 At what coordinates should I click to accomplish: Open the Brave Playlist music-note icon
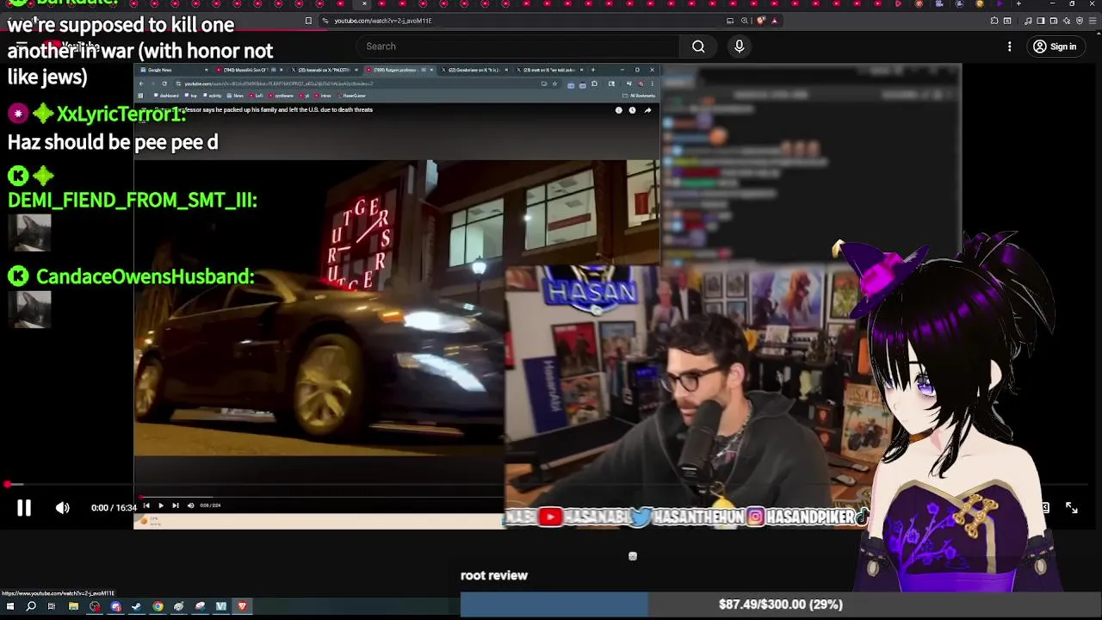[x=1028, y=21]
